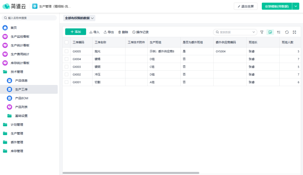
Task: Click the 退出全屏 button
Action: (245, 6)
